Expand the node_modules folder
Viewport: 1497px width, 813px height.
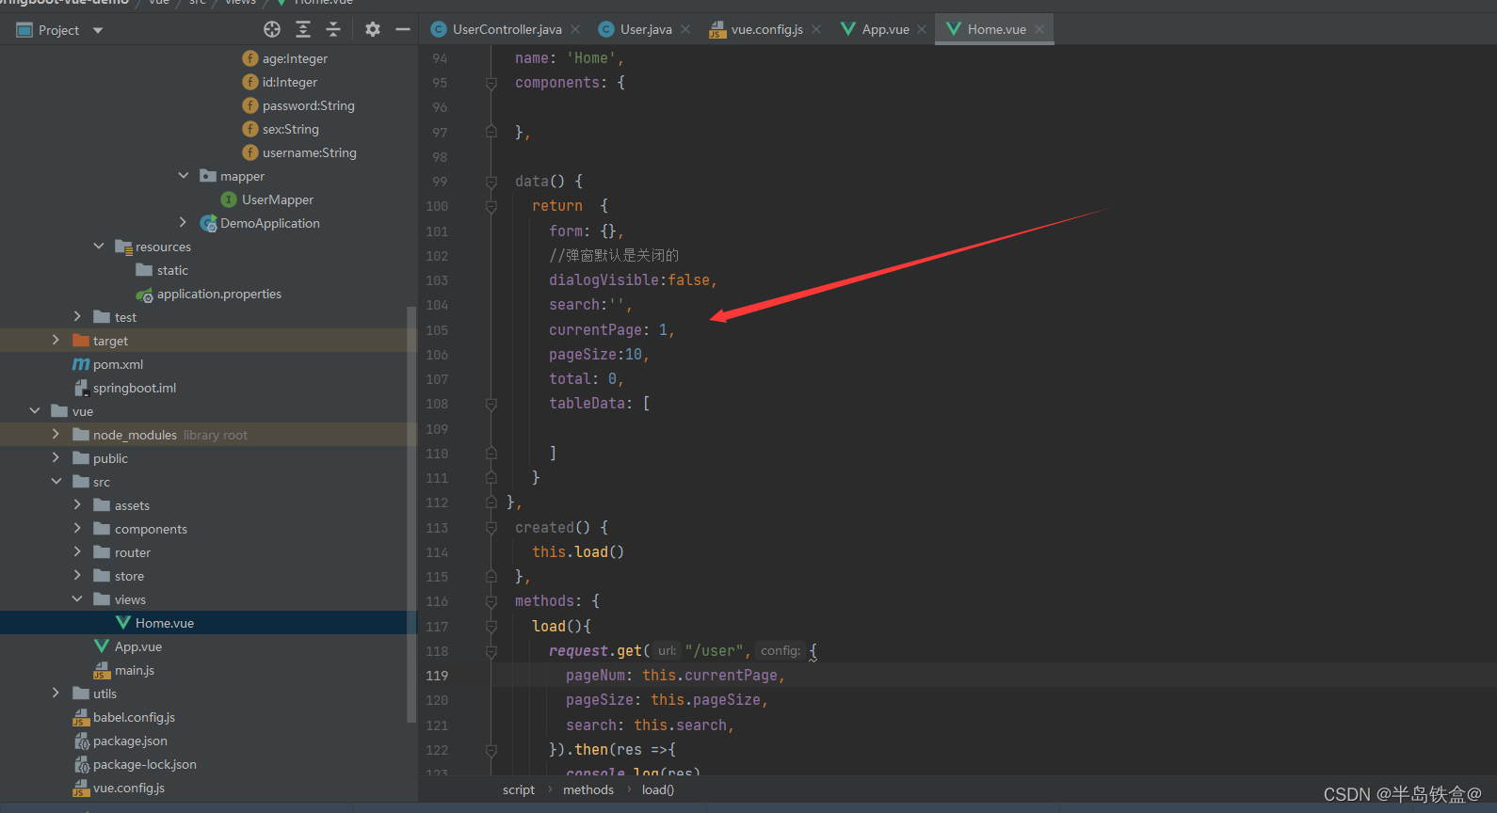[56, 435]
